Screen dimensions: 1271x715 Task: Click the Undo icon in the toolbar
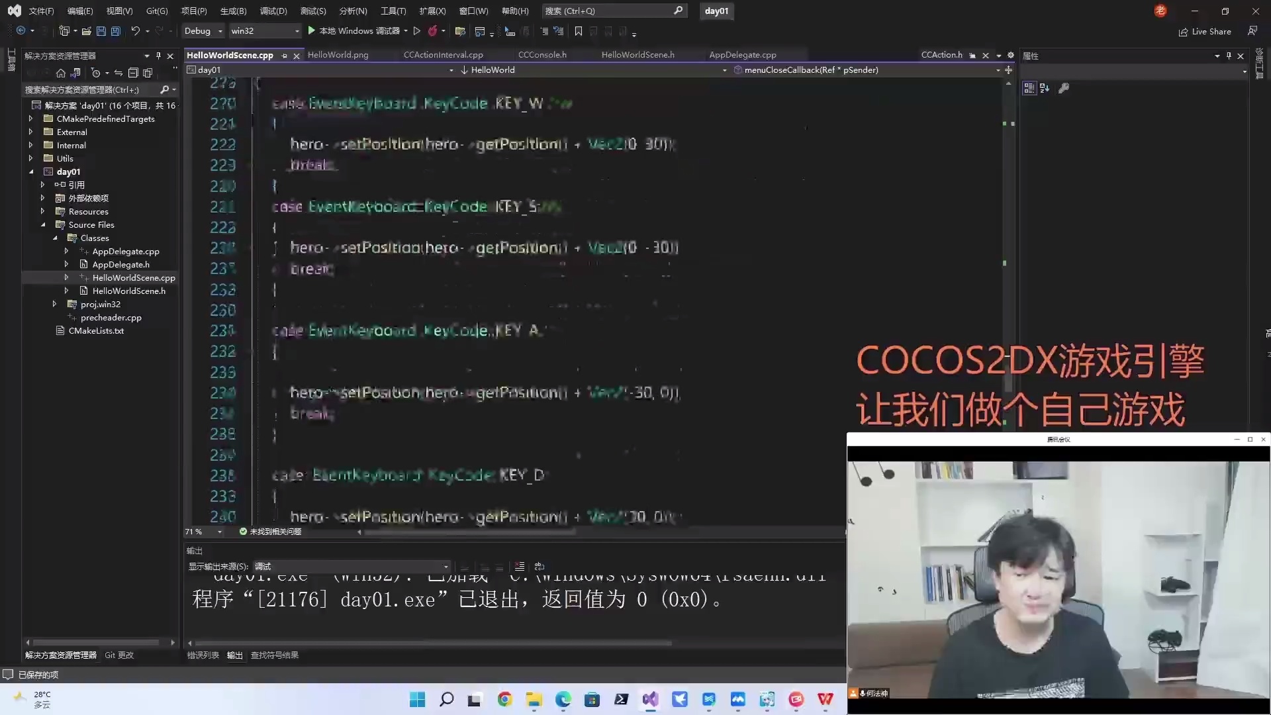pyautogui.click(x=134, y=30)
